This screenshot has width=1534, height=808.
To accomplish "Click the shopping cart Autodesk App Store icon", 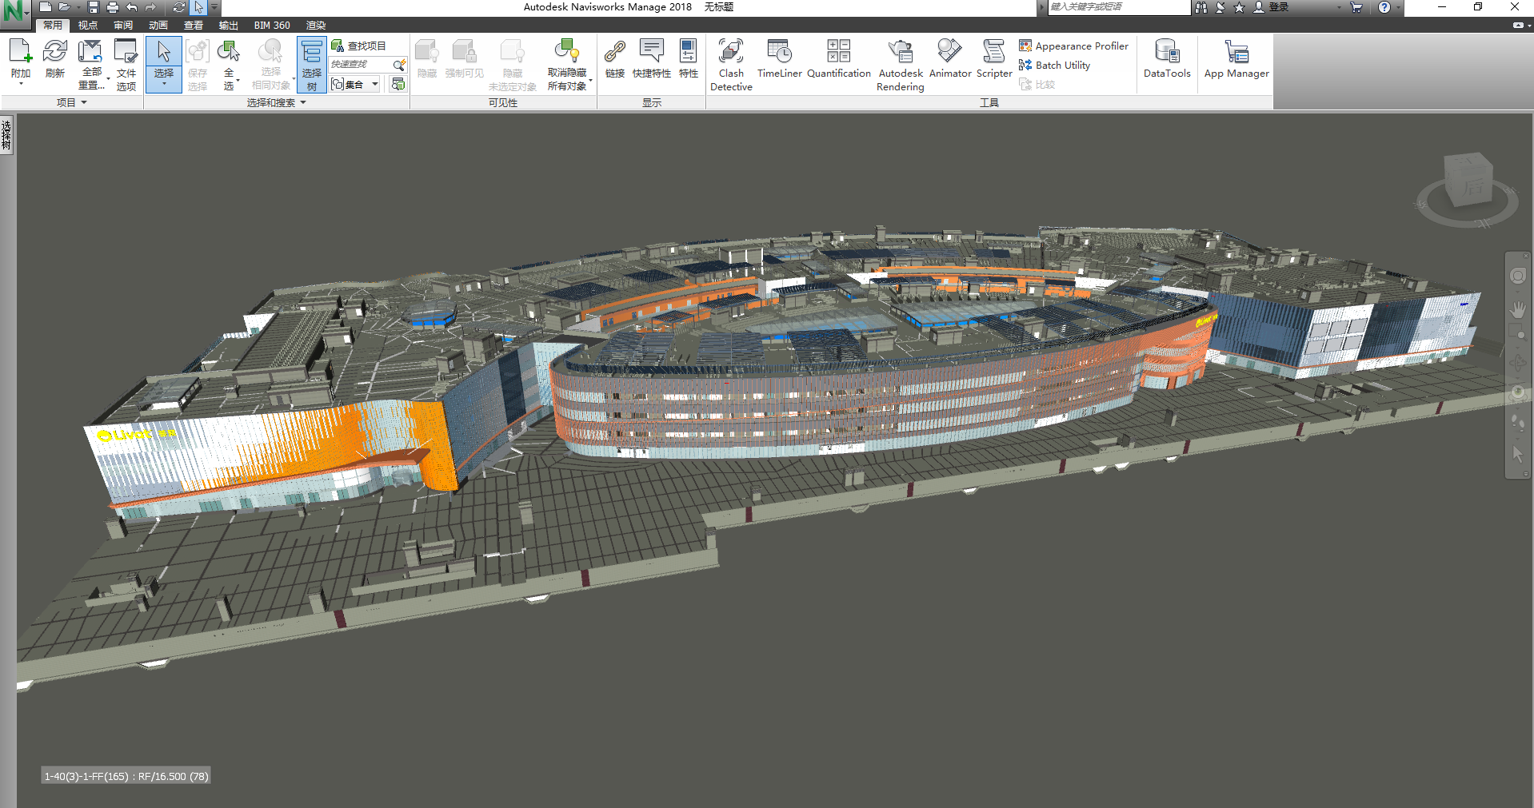I will (1356, 7).
